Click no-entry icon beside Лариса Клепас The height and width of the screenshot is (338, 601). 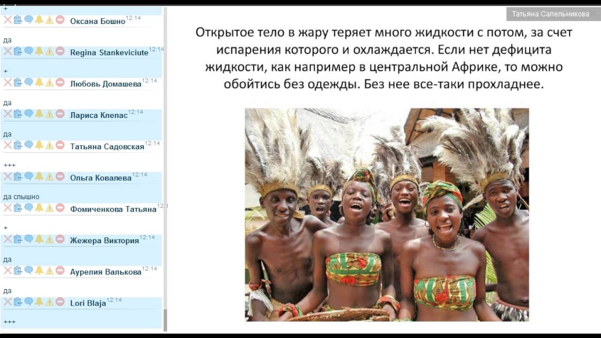click(60, 114)
